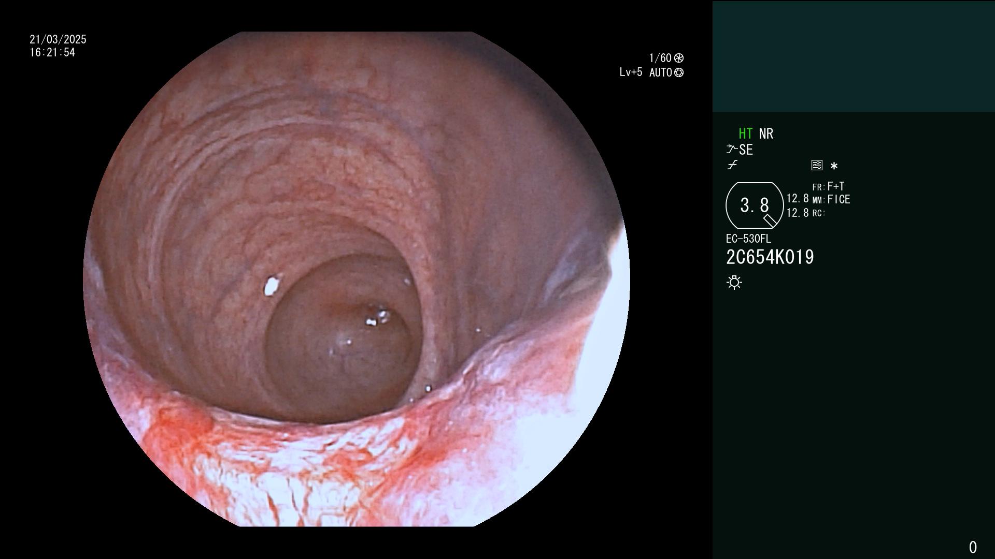Click the MM: FICE setting
The image size is (995, 559).
click(x=831, y=199)
